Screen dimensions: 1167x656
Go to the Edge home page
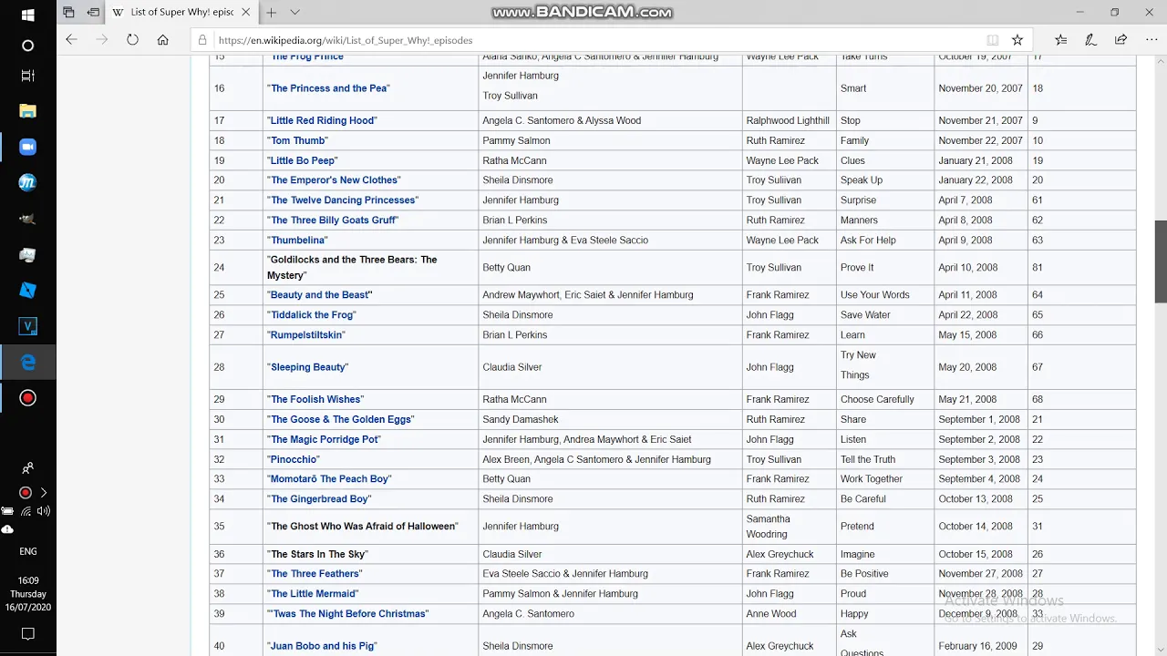pos(162,40)
